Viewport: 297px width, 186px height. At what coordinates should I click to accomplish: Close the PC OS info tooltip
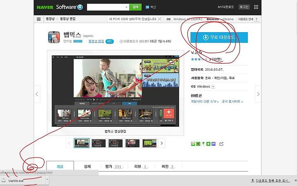pos(160,19)
